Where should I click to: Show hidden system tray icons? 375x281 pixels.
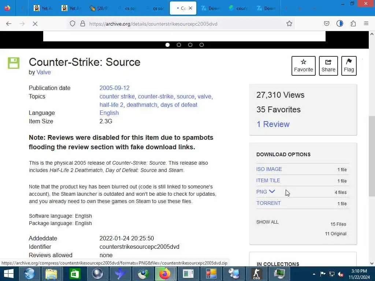click(314, 274)
